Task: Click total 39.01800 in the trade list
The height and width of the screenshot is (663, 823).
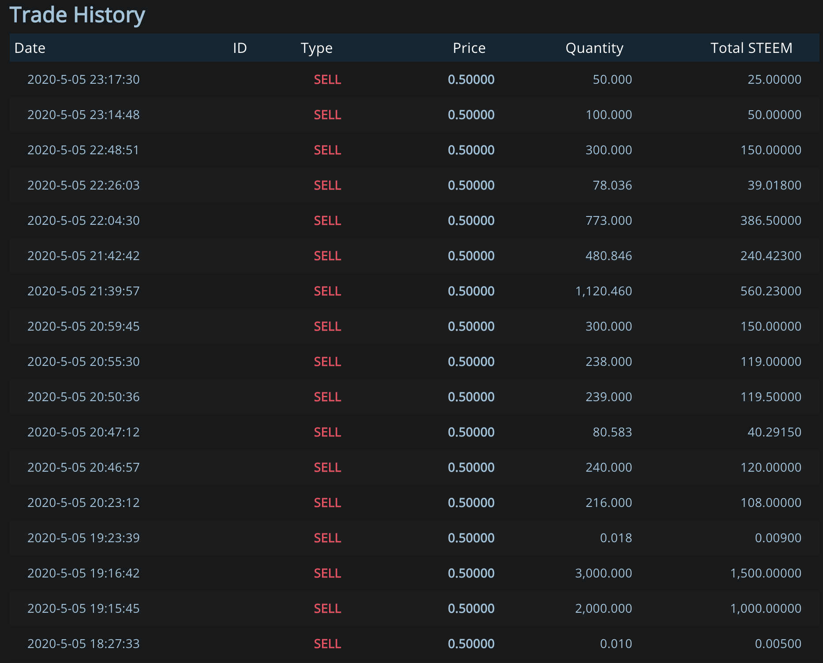Action: pos(774,185)
